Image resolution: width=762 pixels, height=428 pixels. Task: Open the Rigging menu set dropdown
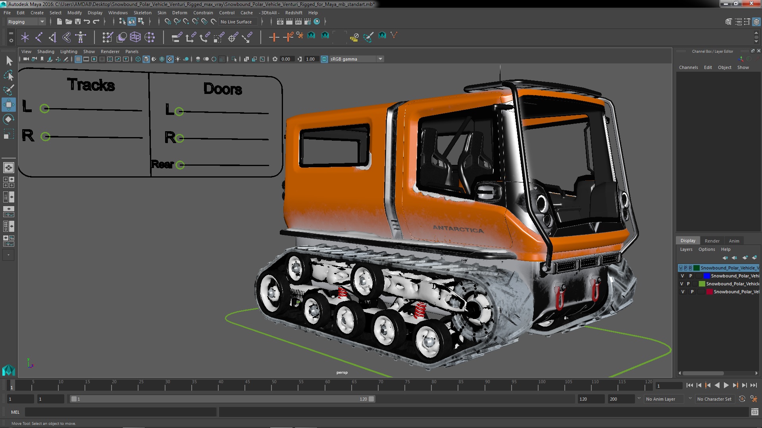26,22
